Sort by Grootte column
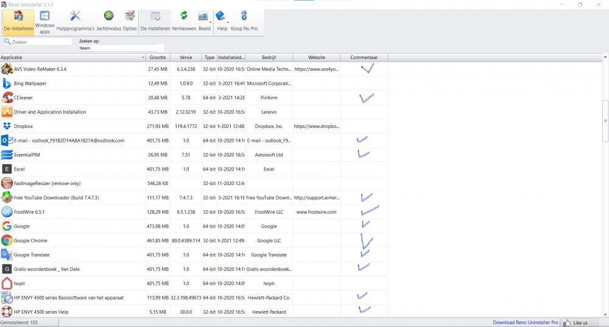 158,57
